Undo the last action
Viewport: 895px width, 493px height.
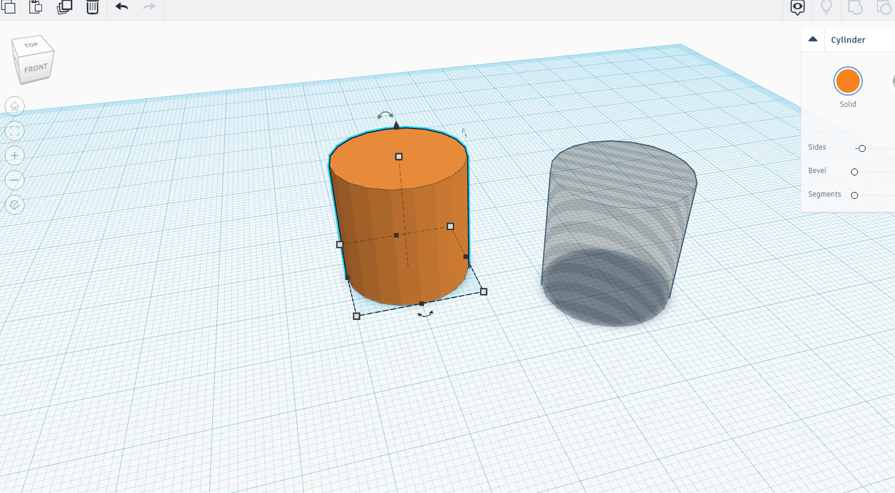tap(121, 8)
